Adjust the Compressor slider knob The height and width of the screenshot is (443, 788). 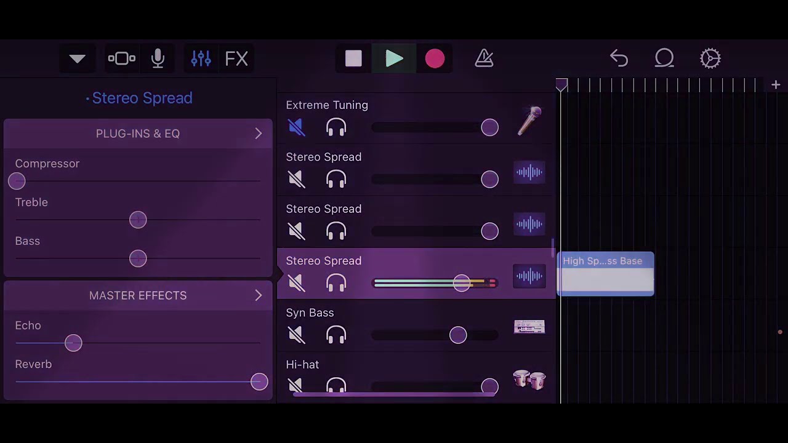17,181
